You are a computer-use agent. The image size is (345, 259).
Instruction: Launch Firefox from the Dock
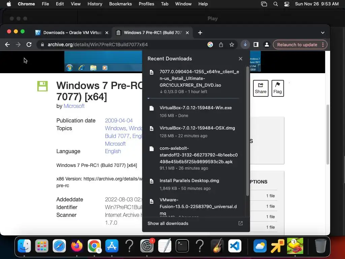click(77, 246)
